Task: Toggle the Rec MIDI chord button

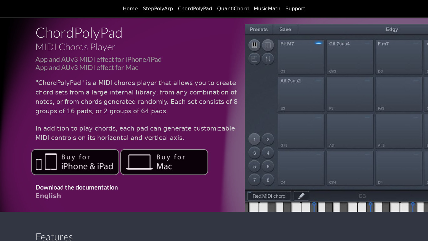Action: [x=269, y=196]
